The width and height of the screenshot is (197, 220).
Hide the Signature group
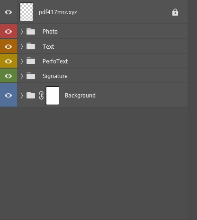click(x=9, y=76)
